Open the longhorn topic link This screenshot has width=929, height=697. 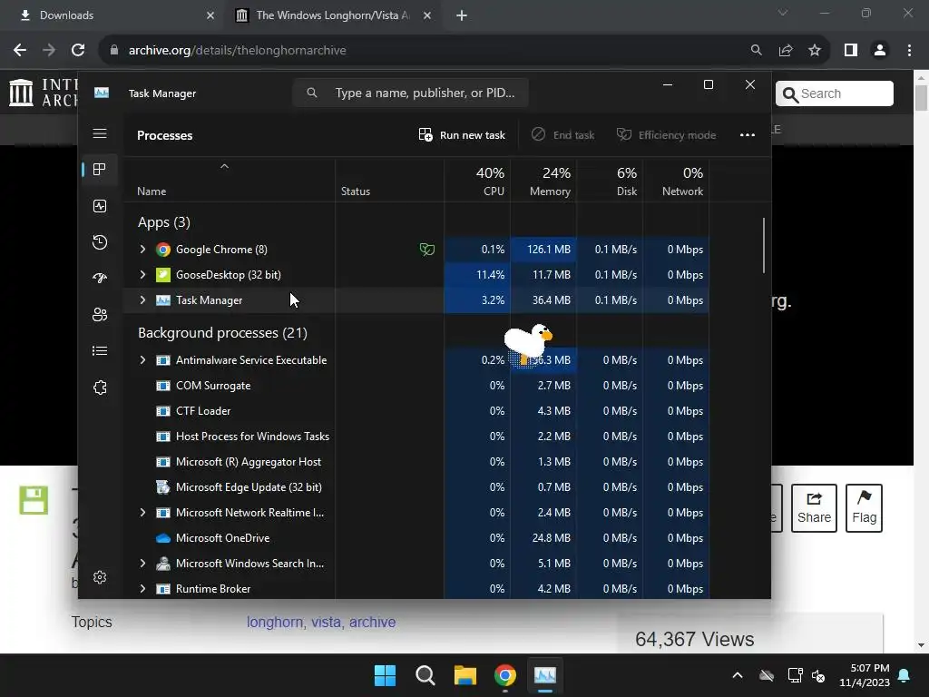coord(275,623)
